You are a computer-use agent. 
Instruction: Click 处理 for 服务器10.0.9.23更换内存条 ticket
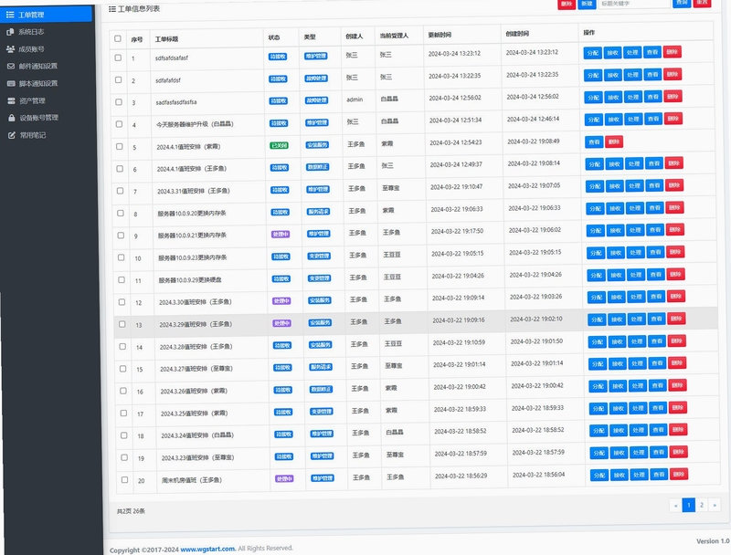pos(635,253)
